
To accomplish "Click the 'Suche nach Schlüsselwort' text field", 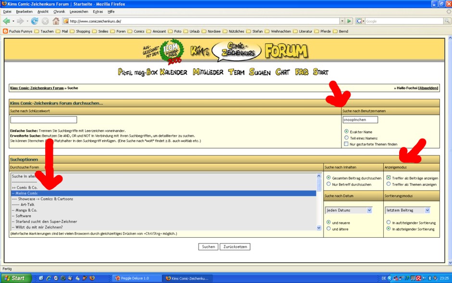I will pos(44,120).
